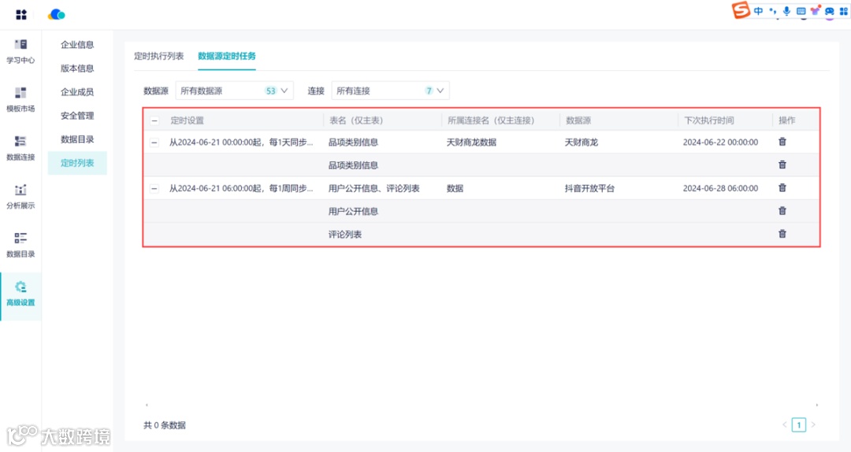Go to next page arrow
This screenshot has width=851, height=452.
point(813,425)
